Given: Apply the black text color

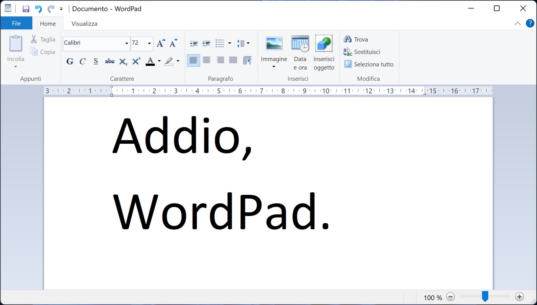Looking at the screenshot, I should [x=150, y=61].
